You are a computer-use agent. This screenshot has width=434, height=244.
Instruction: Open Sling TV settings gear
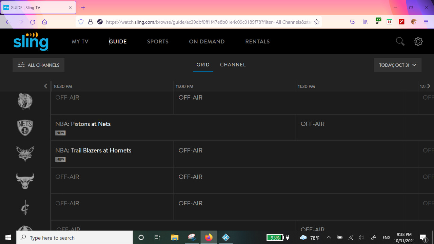418,41
